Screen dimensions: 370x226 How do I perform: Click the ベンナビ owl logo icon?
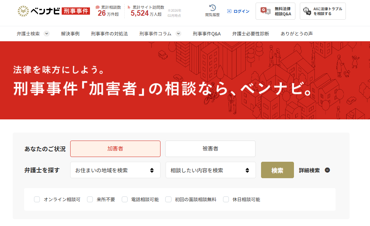[x=23, y=11]
